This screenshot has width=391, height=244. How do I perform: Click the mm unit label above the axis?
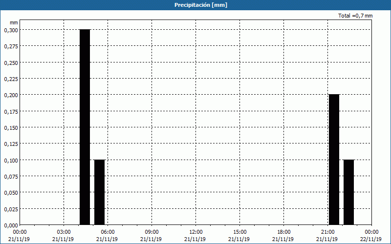point(14,22)
